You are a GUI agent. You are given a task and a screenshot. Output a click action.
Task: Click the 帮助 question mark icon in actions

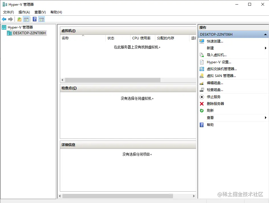(x=202, y=125)
